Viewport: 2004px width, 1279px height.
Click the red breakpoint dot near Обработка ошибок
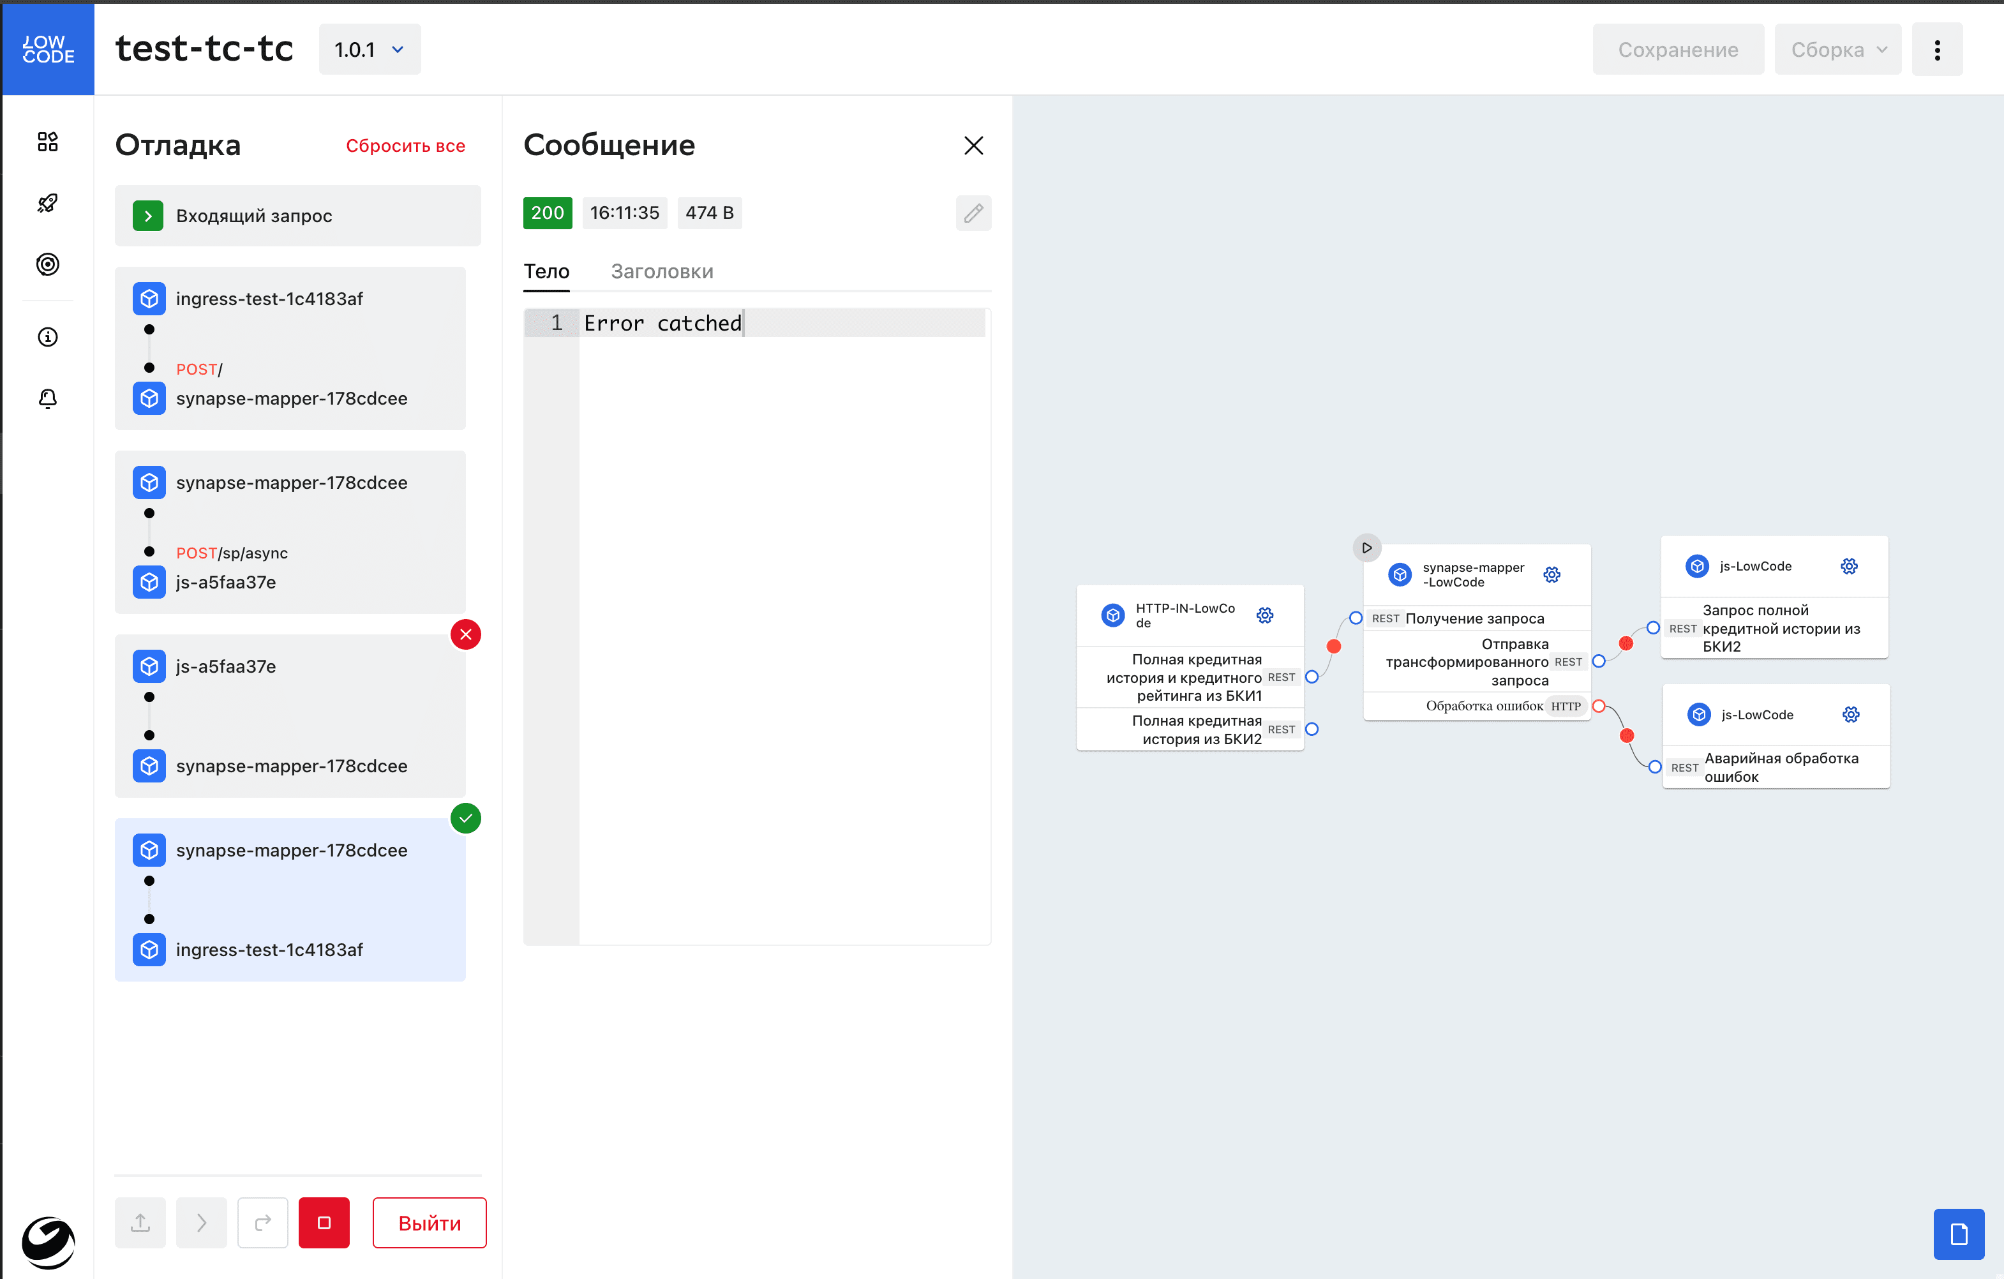click(x=1626, y=736)
